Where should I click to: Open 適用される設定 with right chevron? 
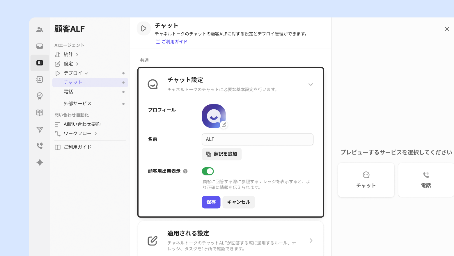[311, 241]
